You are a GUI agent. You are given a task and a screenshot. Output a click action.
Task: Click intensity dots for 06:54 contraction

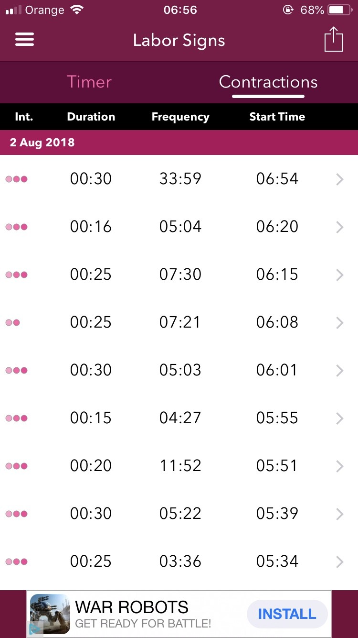tap(17, 179)
